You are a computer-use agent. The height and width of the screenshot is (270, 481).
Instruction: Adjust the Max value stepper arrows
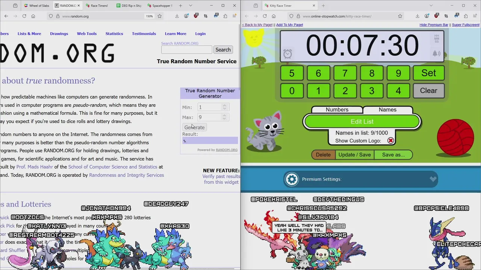point(224,117)
